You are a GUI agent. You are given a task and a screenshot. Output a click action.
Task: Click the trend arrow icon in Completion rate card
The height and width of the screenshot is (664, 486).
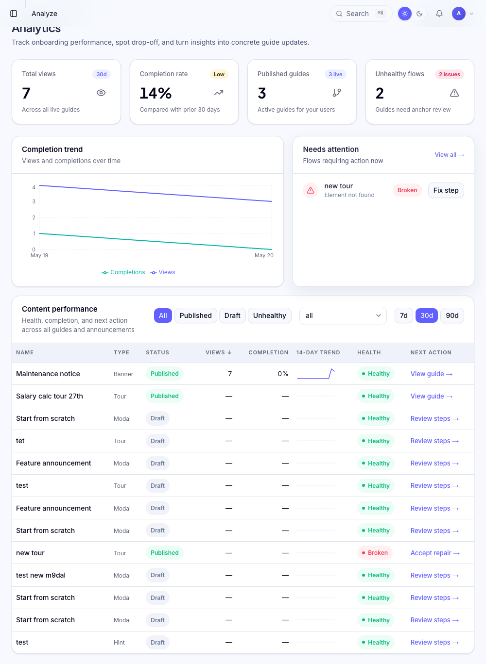coord(219,93)
